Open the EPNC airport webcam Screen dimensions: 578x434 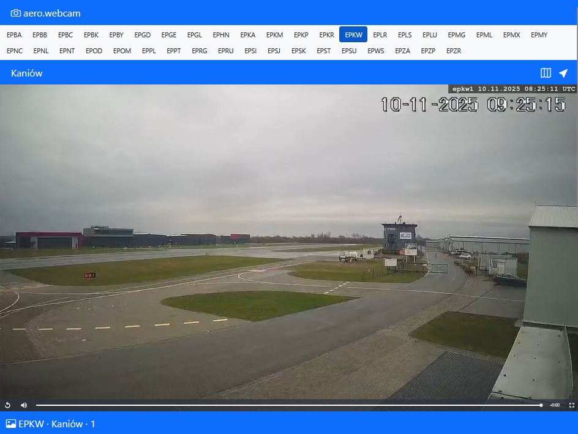tap(15, 51)
